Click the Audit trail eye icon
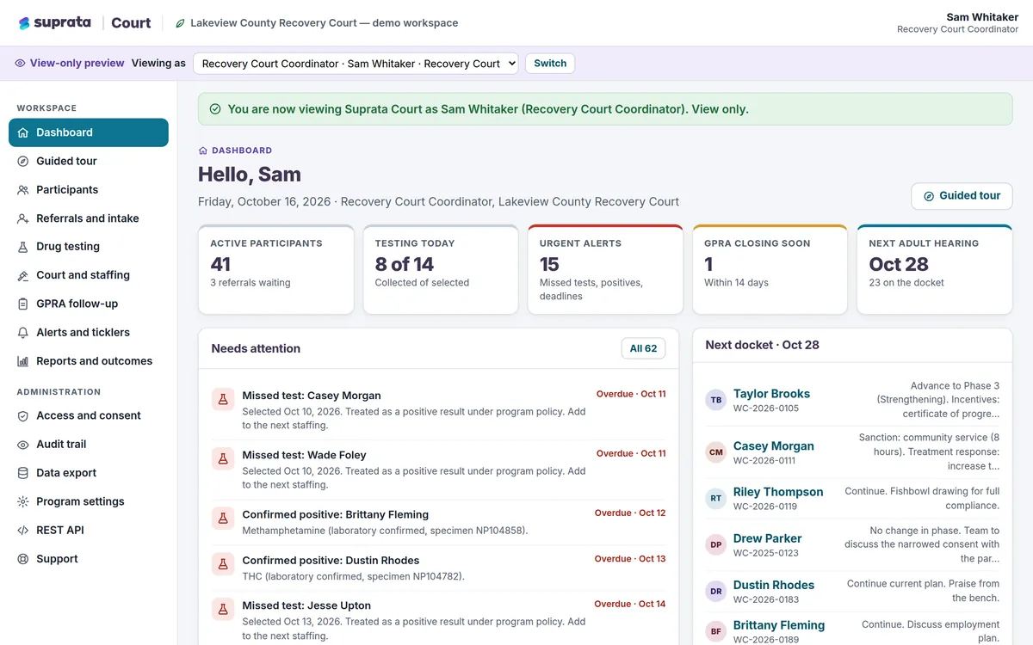Screen dimensions: 1033x645 (x=23, y=445)
